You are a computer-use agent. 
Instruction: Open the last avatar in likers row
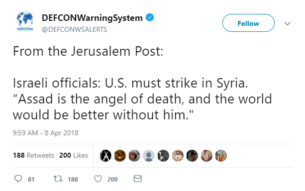tap(221, 156)
